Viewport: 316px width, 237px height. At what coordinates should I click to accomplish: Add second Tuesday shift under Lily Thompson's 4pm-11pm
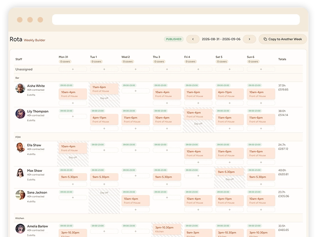point(104,129)
